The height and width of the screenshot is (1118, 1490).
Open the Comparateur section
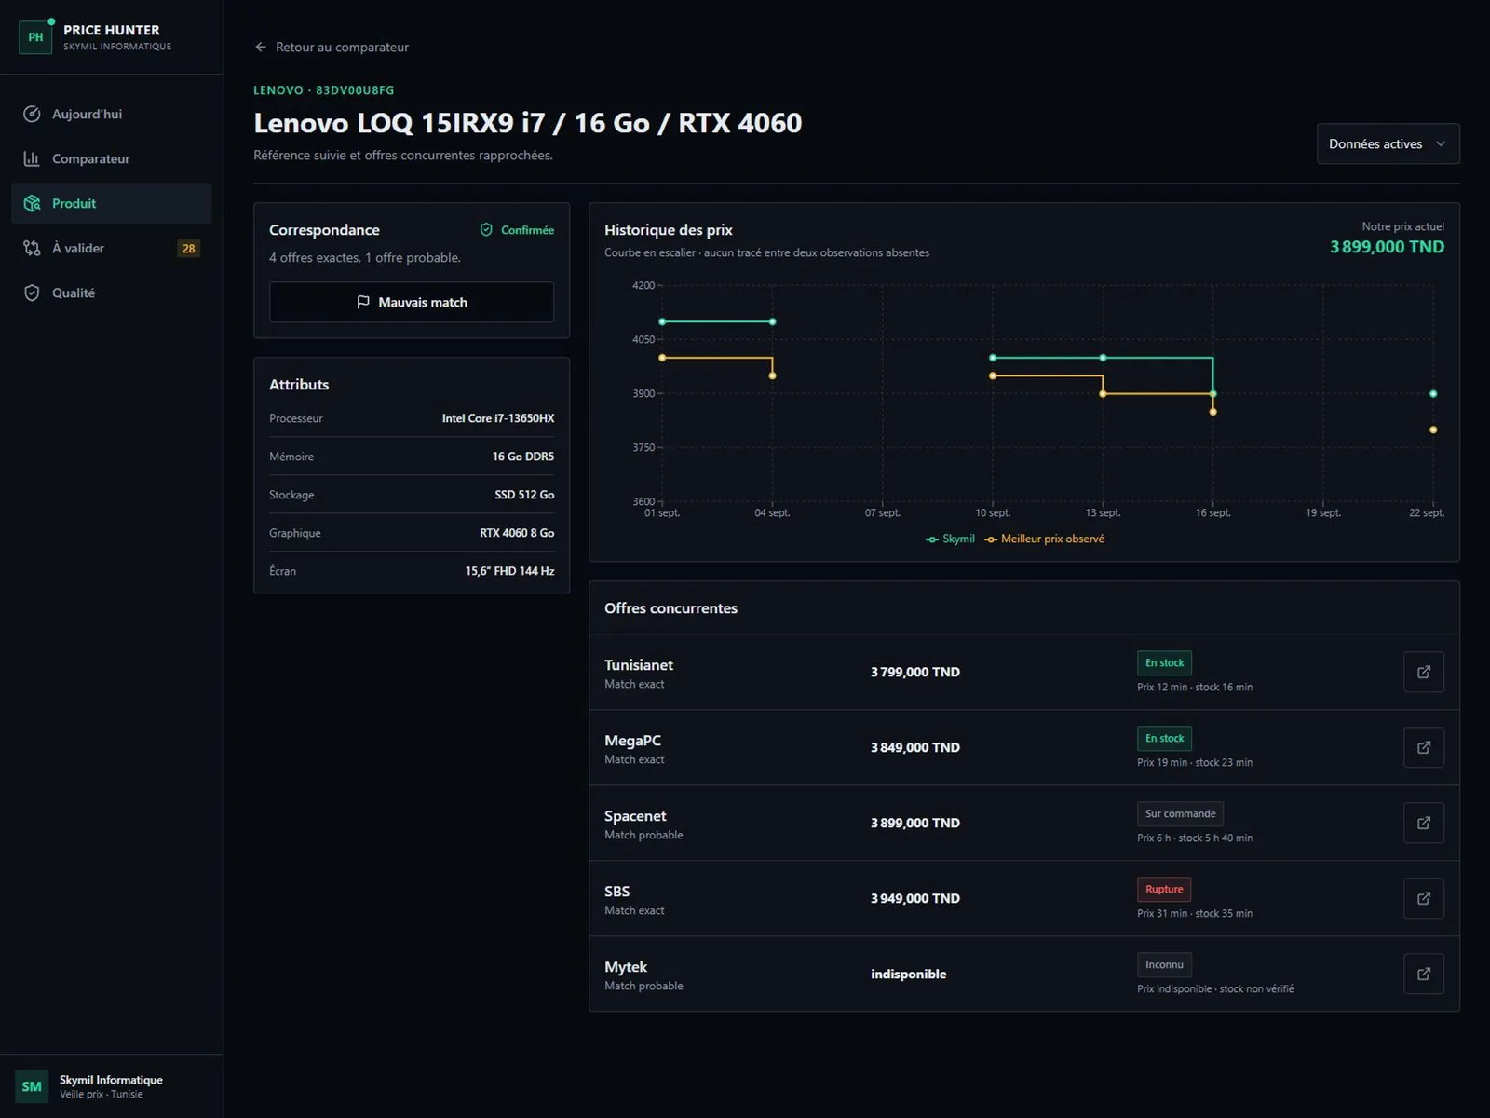click(x=112, y=158)
